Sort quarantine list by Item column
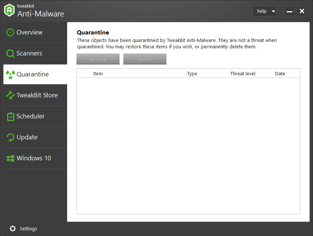 tap(98, 74)
